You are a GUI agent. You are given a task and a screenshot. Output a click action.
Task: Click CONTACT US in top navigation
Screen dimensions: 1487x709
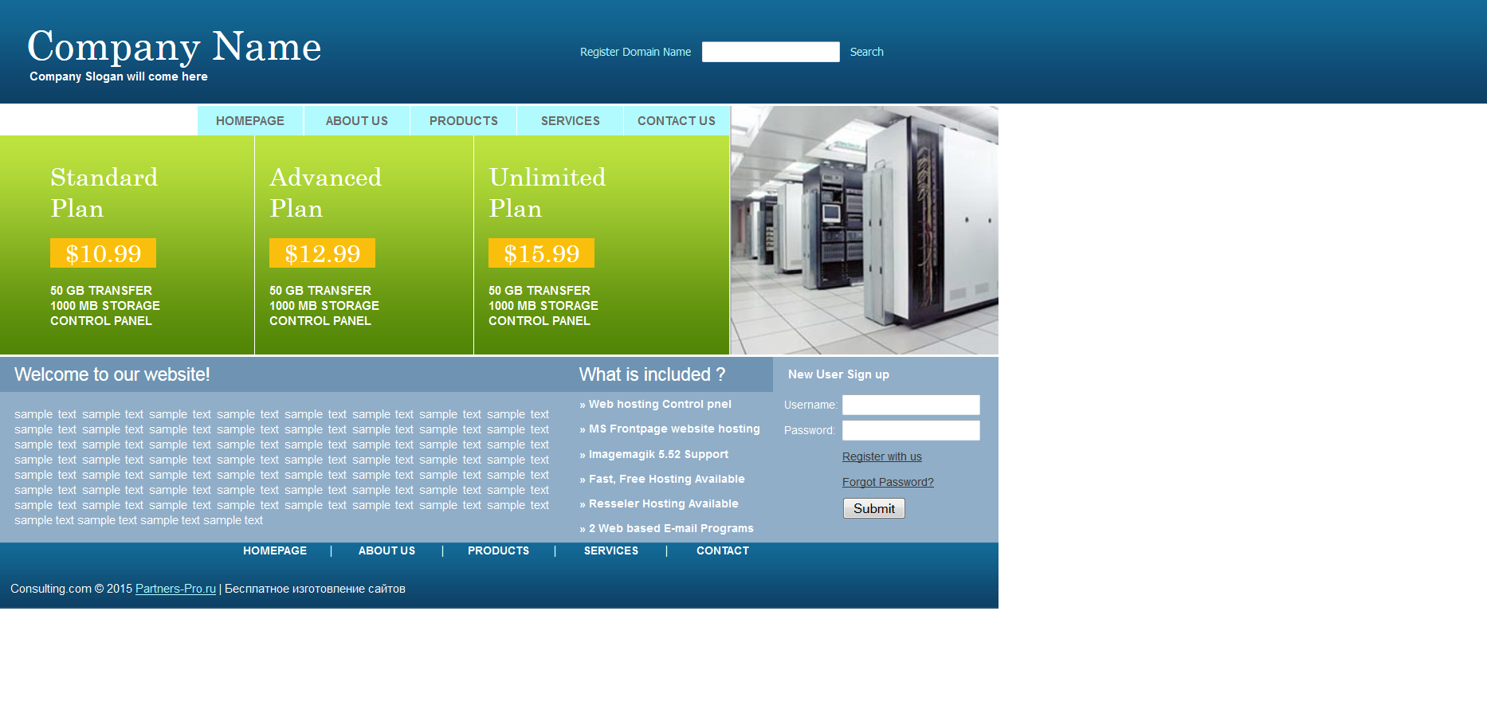pos(676,121)
